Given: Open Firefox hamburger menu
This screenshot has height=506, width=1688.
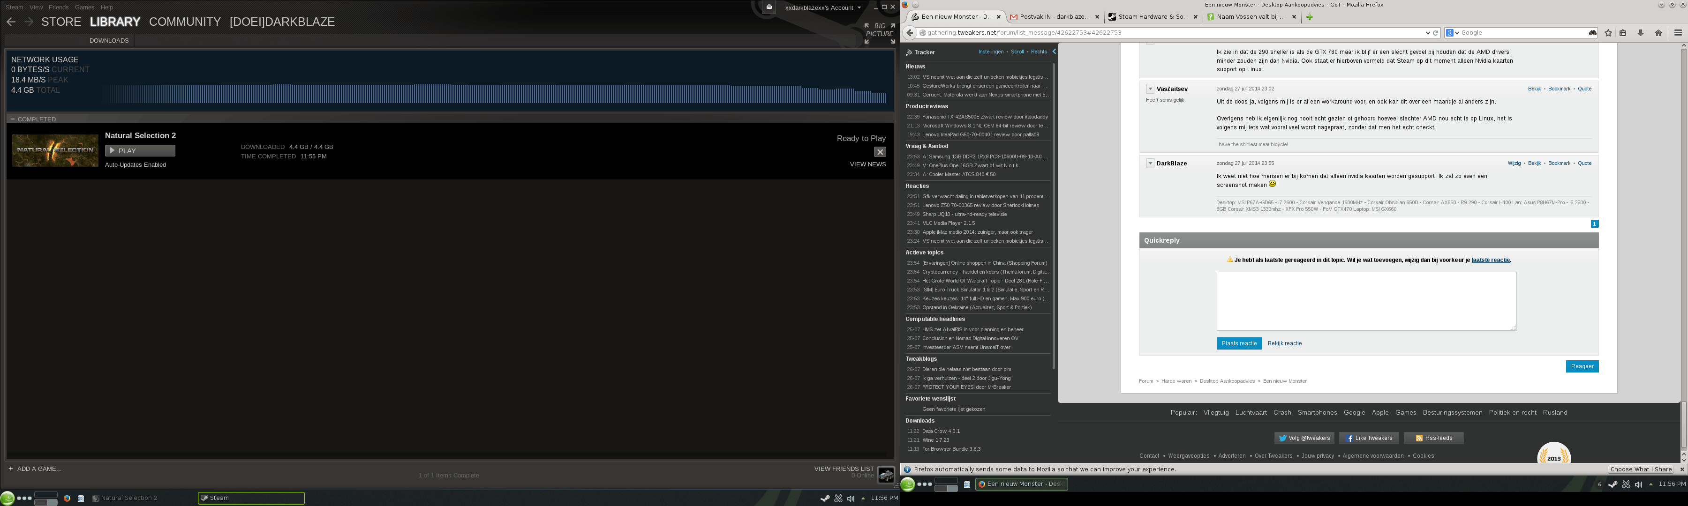Looking at the screenshot, I should tap(1678, 33).
